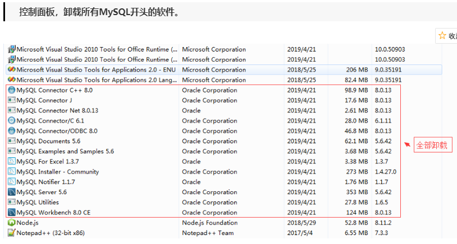
Task: Click the star favorite button
Action: pyautogui.click(x=442, y=35)
